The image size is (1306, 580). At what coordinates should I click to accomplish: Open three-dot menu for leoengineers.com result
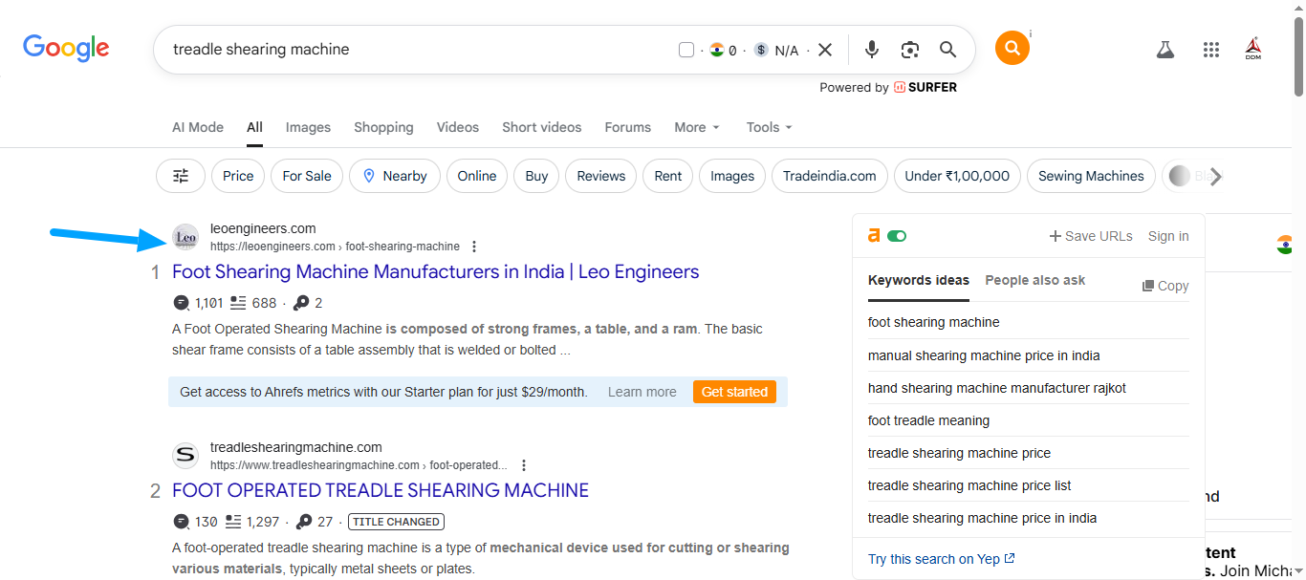point(474,247)
